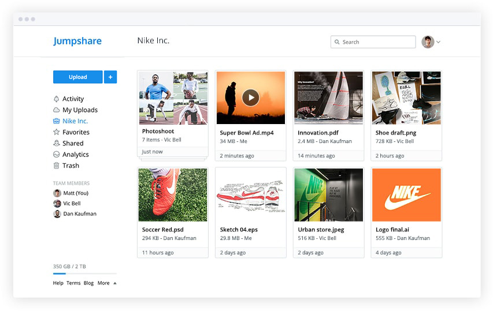Expand the profile avatar dropdown arrow
The width and height of the screenshot is (493, 311).
[438, 42]
